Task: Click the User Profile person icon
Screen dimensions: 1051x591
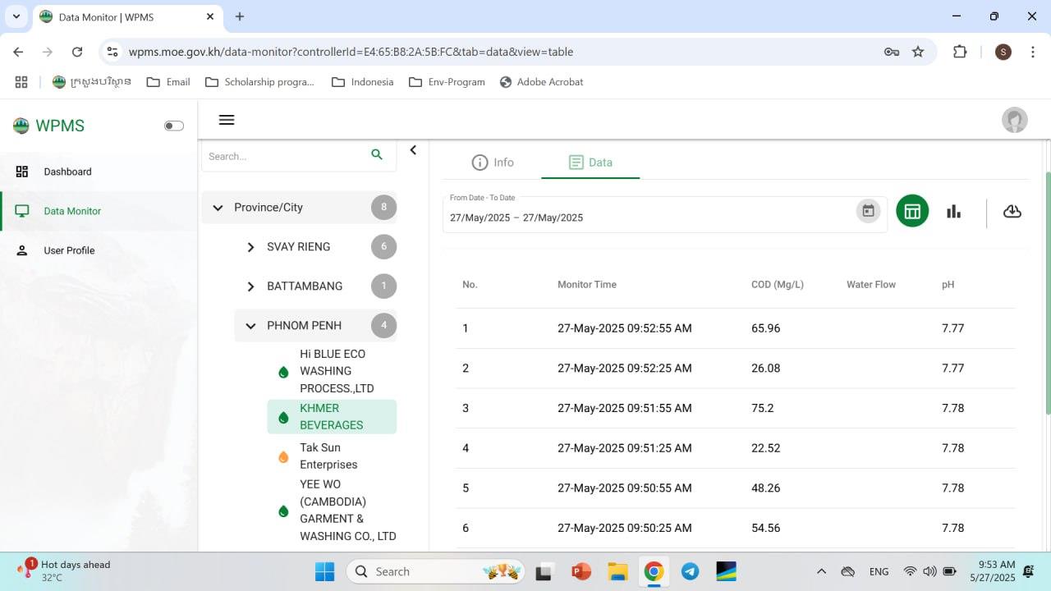Action: coord(22,250)
